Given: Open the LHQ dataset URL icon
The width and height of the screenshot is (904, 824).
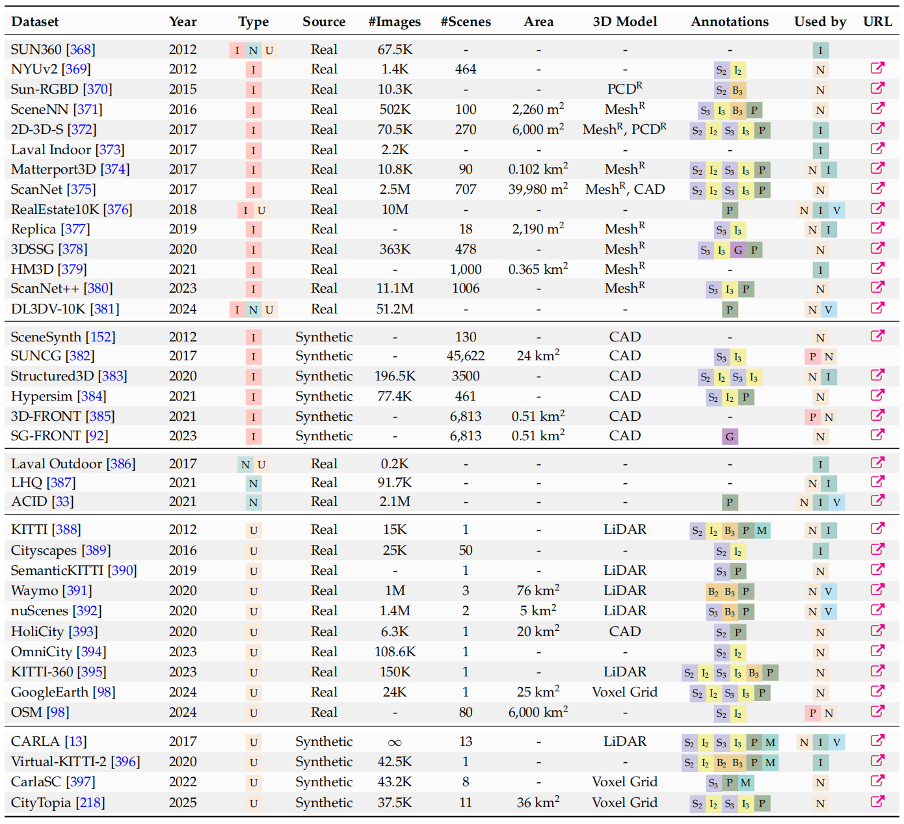Looking at the screenshot, I should (877, 481).
